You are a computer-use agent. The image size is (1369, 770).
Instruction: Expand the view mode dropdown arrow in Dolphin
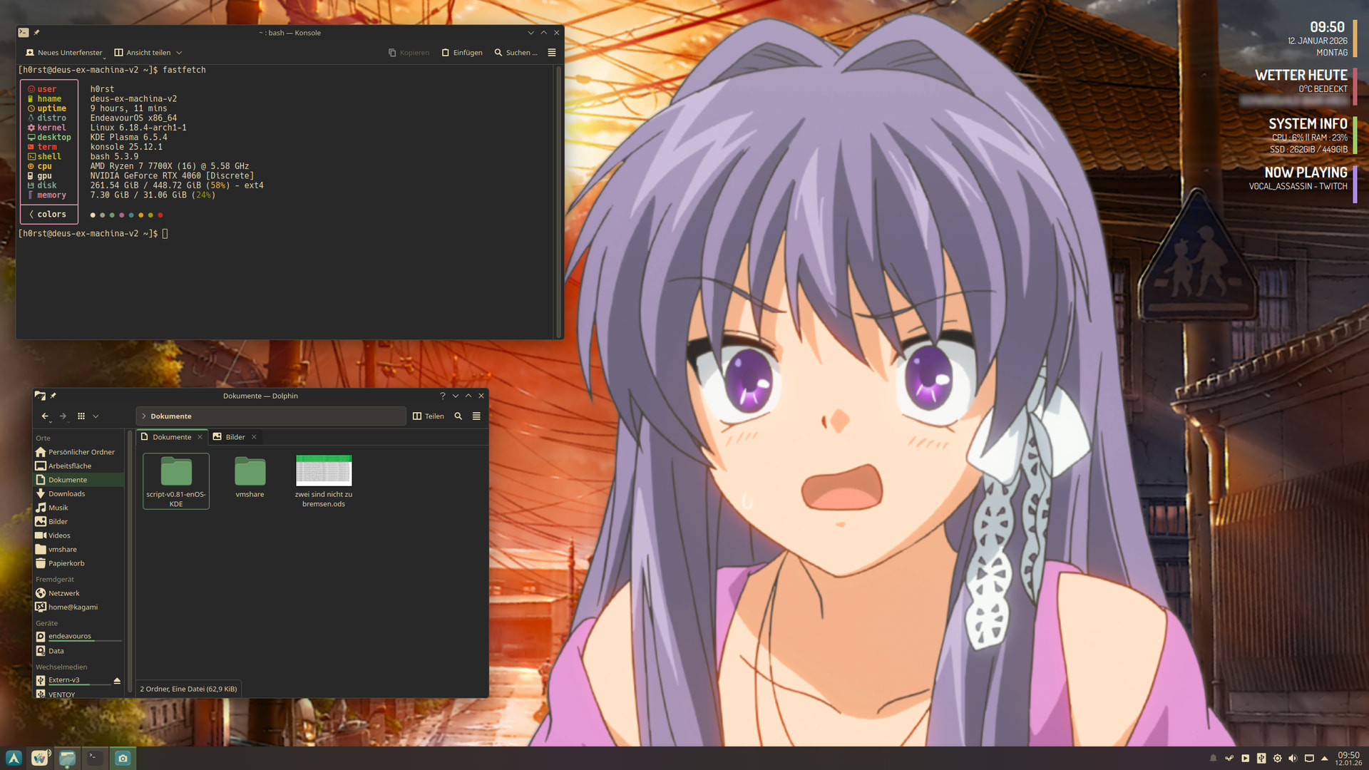tap(96, 416)
